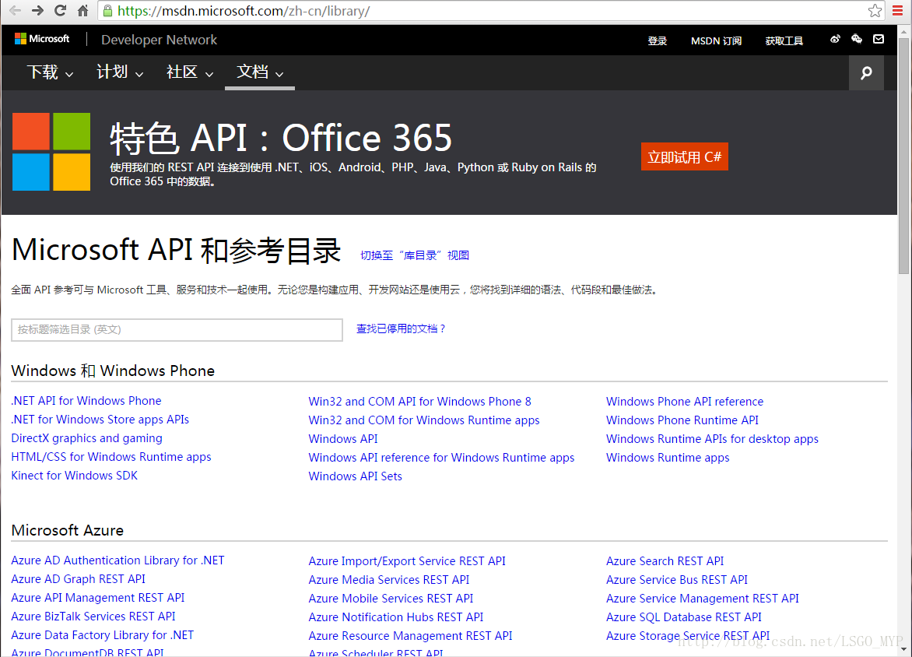Open Windows Runtime apps link

[x=668, y=458]
